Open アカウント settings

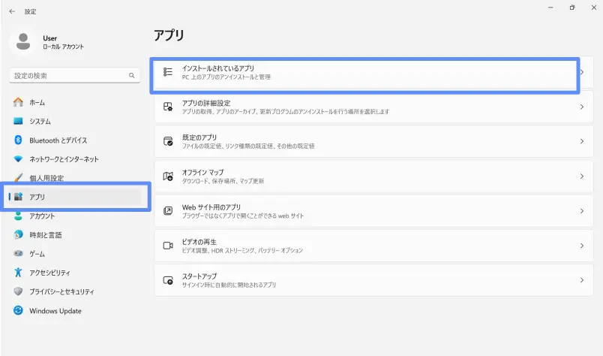(x=75, y=216)
